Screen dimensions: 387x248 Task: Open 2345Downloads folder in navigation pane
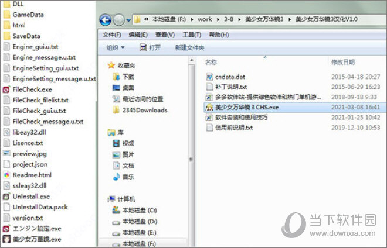[x=140, y=110]
